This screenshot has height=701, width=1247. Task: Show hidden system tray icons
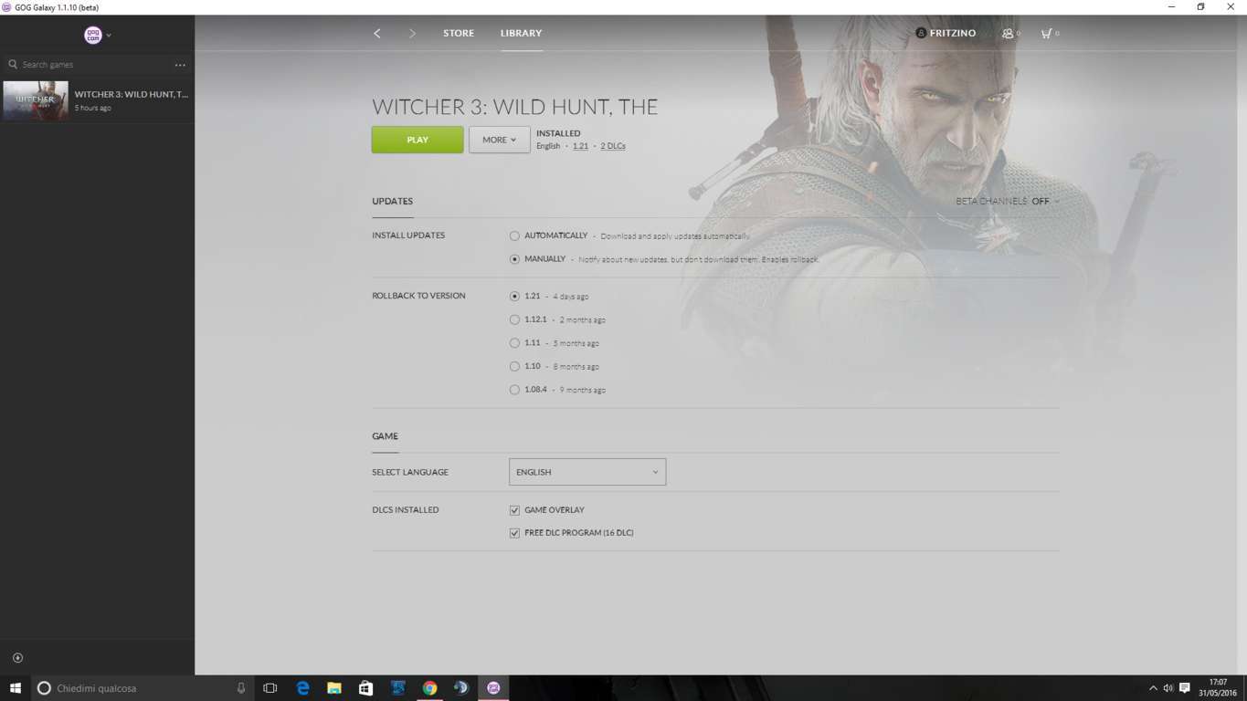tap(1153, 688)
